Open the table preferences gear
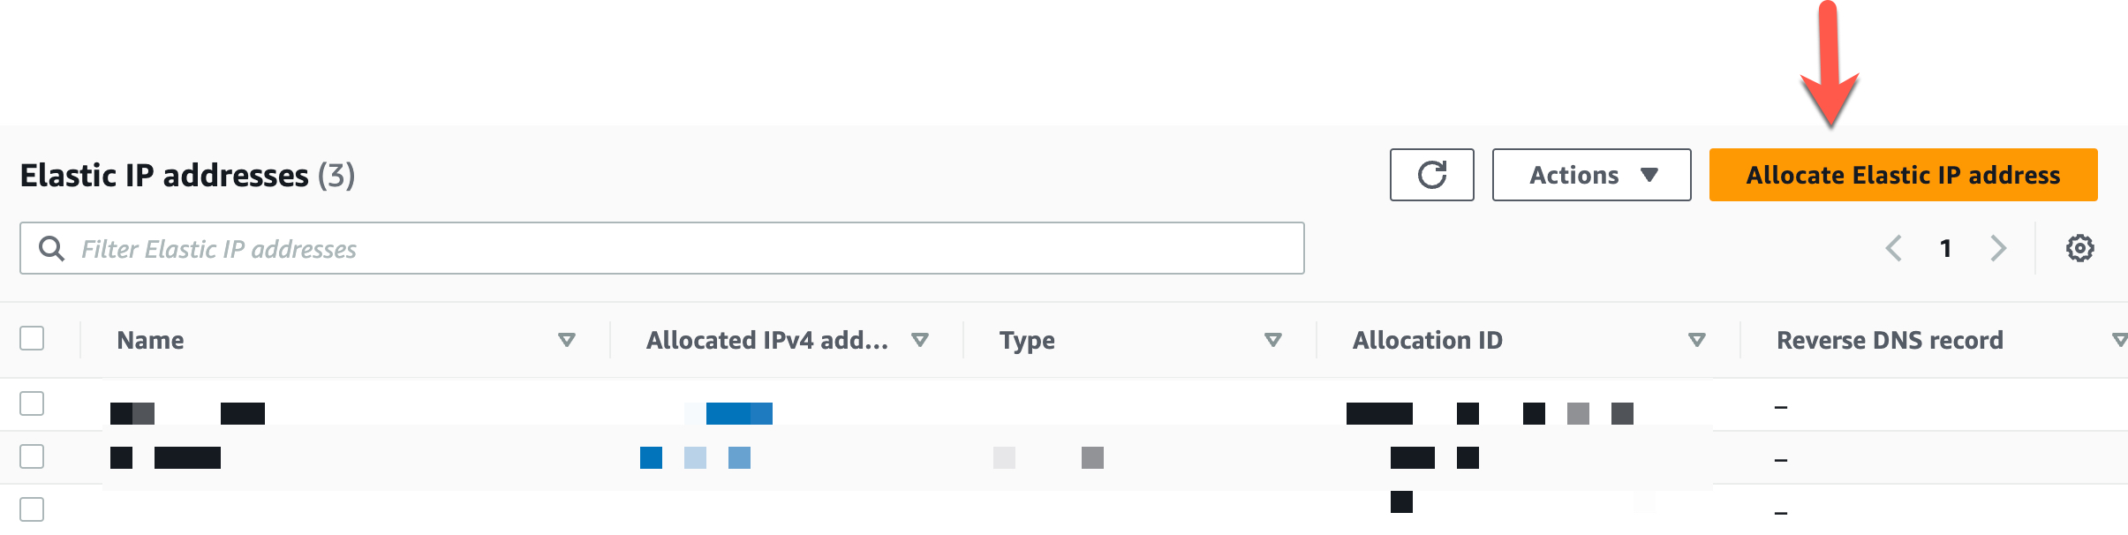This screenshot has width=2128, height=535. (x=2080, y=248)
